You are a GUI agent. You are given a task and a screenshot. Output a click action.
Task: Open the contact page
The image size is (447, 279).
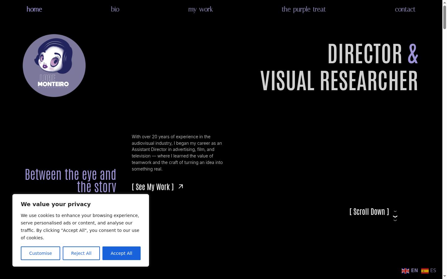[x=405, y=9]
